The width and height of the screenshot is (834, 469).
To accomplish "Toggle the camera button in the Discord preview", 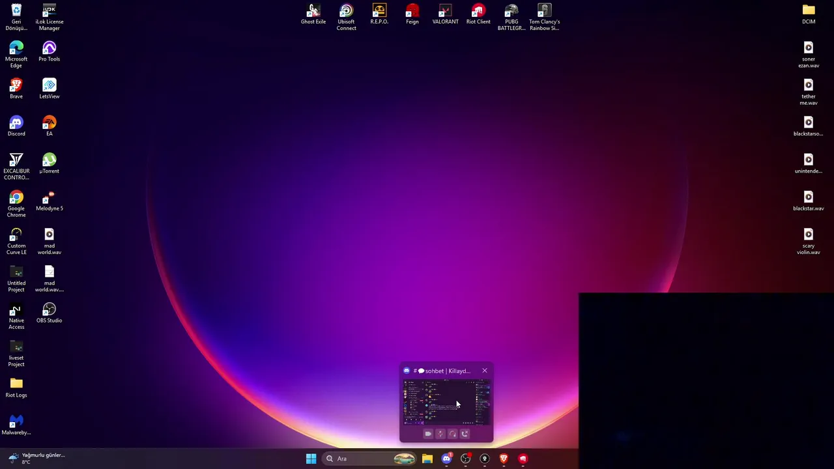I will click(428, 434).
